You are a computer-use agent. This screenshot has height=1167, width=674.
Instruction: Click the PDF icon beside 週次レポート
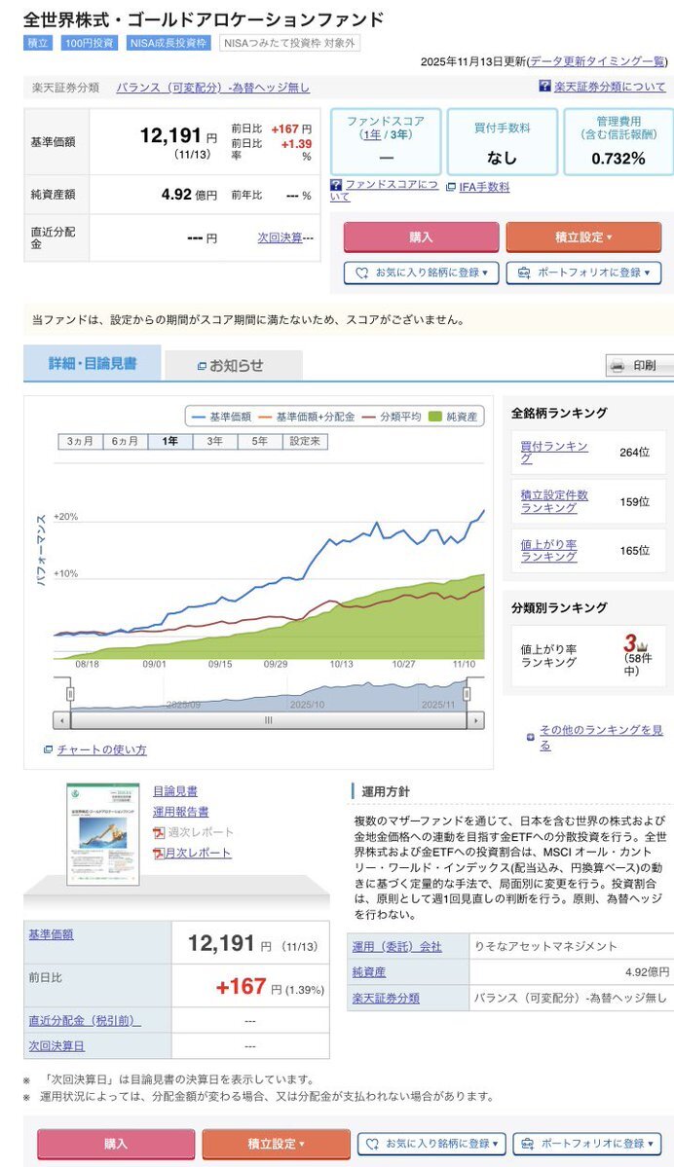click(x=159, y=832)
